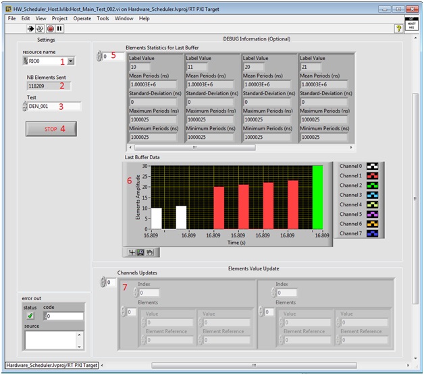Open the Help menu
The image size is (424, 375).
pyautogui.click(x=144, y=18)
